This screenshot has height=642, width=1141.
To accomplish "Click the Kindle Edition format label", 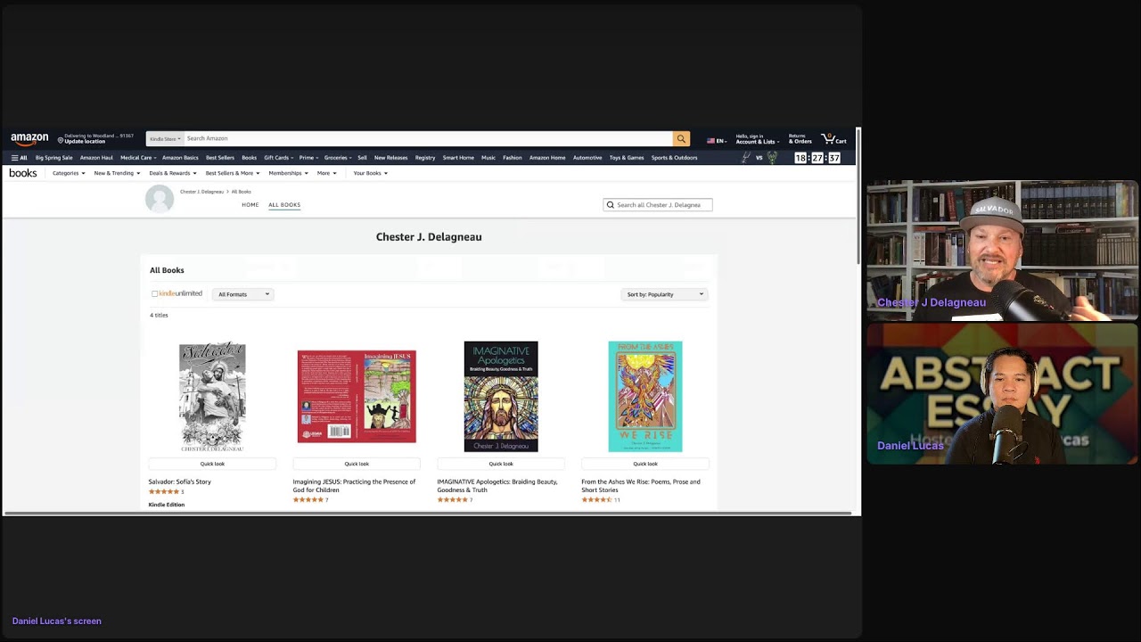I will tap(167, 505).
